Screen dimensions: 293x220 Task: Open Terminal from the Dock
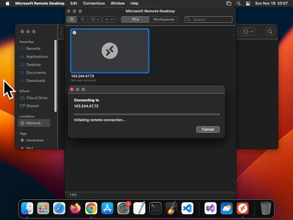tap(155, 208)
